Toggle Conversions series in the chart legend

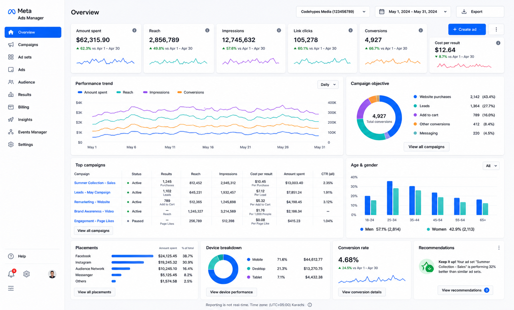point(191,92)
